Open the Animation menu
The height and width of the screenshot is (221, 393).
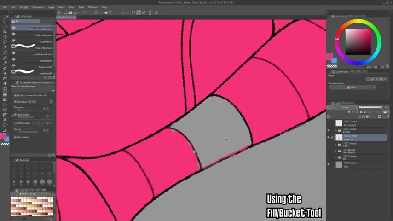tap(38, 7)
